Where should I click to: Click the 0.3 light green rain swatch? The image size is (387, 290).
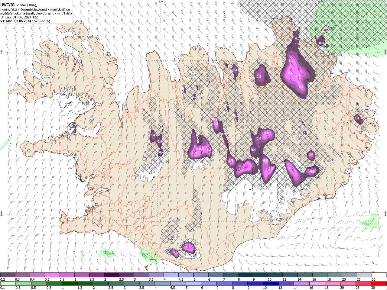point(23,283)
